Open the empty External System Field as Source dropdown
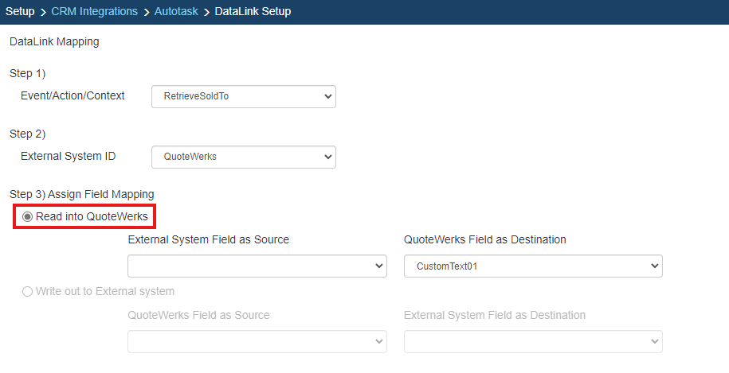The width and height of the screenshot is (729, 373). coord(257,266)
